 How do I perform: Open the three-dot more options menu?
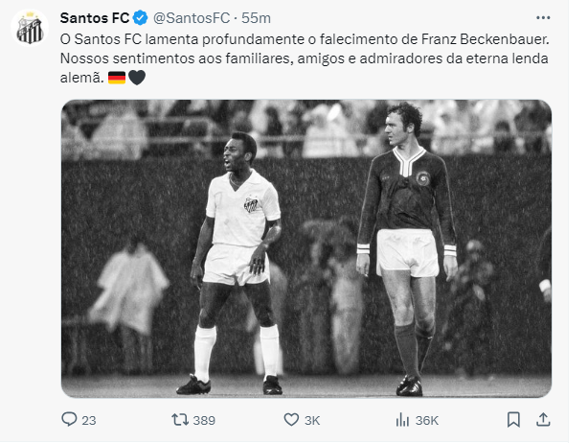(x=543, y=17)
